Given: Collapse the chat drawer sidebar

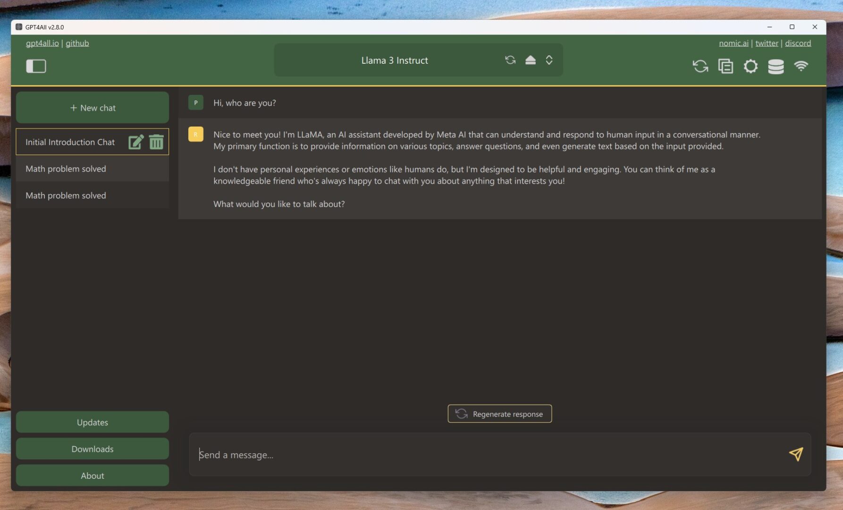Looking at the screenshot, I should coord(35,66).
